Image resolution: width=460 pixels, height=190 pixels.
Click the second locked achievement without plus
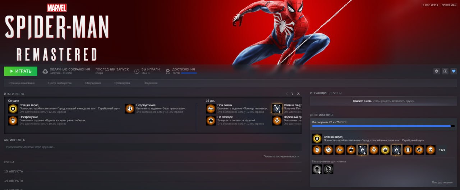pyautogui.click(x=328, y=169)
